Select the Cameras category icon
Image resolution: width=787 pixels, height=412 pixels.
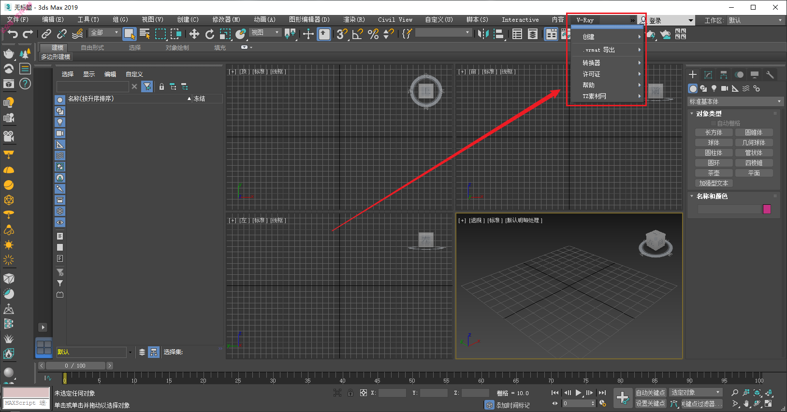click(725, 88)
